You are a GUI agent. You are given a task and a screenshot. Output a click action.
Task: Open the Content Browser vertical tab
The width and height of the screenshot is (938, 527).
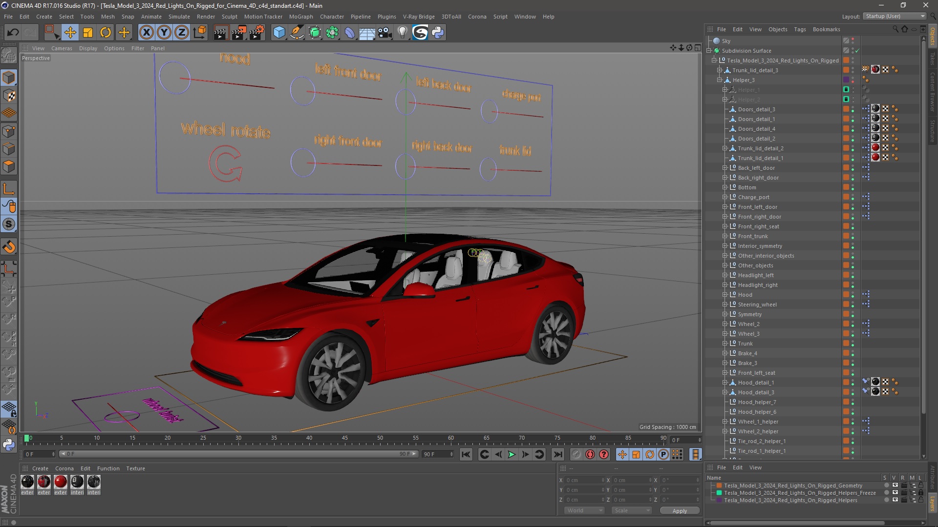pos(933,92)
